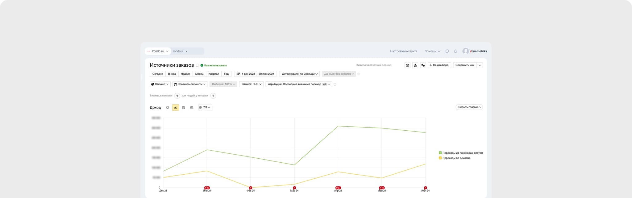Open the scheduled report clock icon
Screen dimensions: 632x198
click(407, 65)
